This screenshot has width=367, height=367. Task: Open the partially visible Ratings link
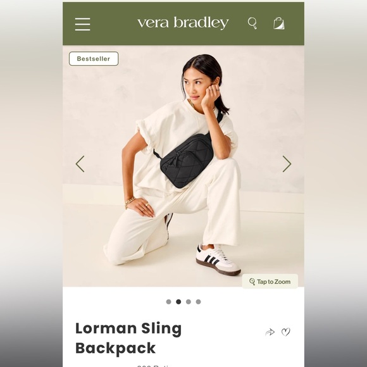pos(154,366)
